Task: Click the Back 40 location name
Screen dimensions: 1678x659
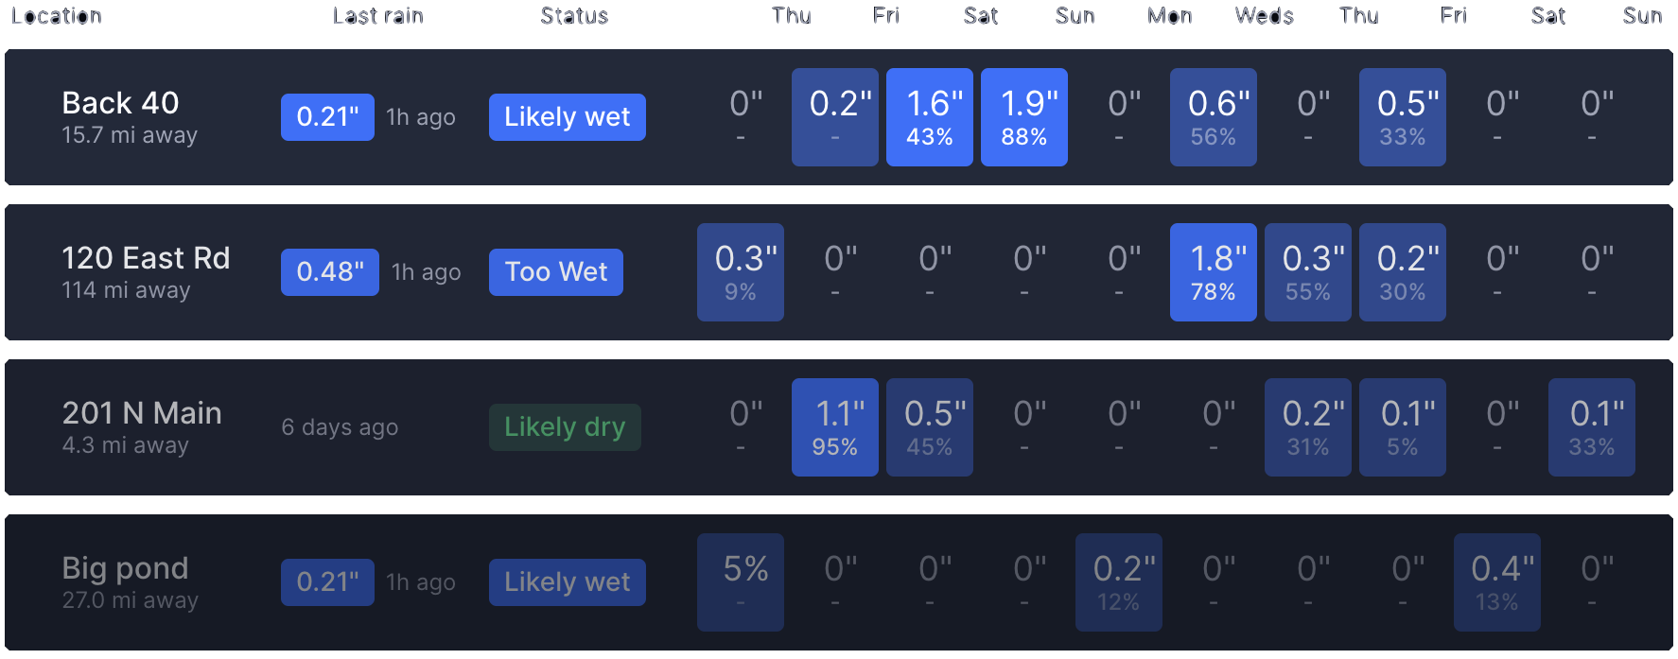Action: [x=120, y=103]
